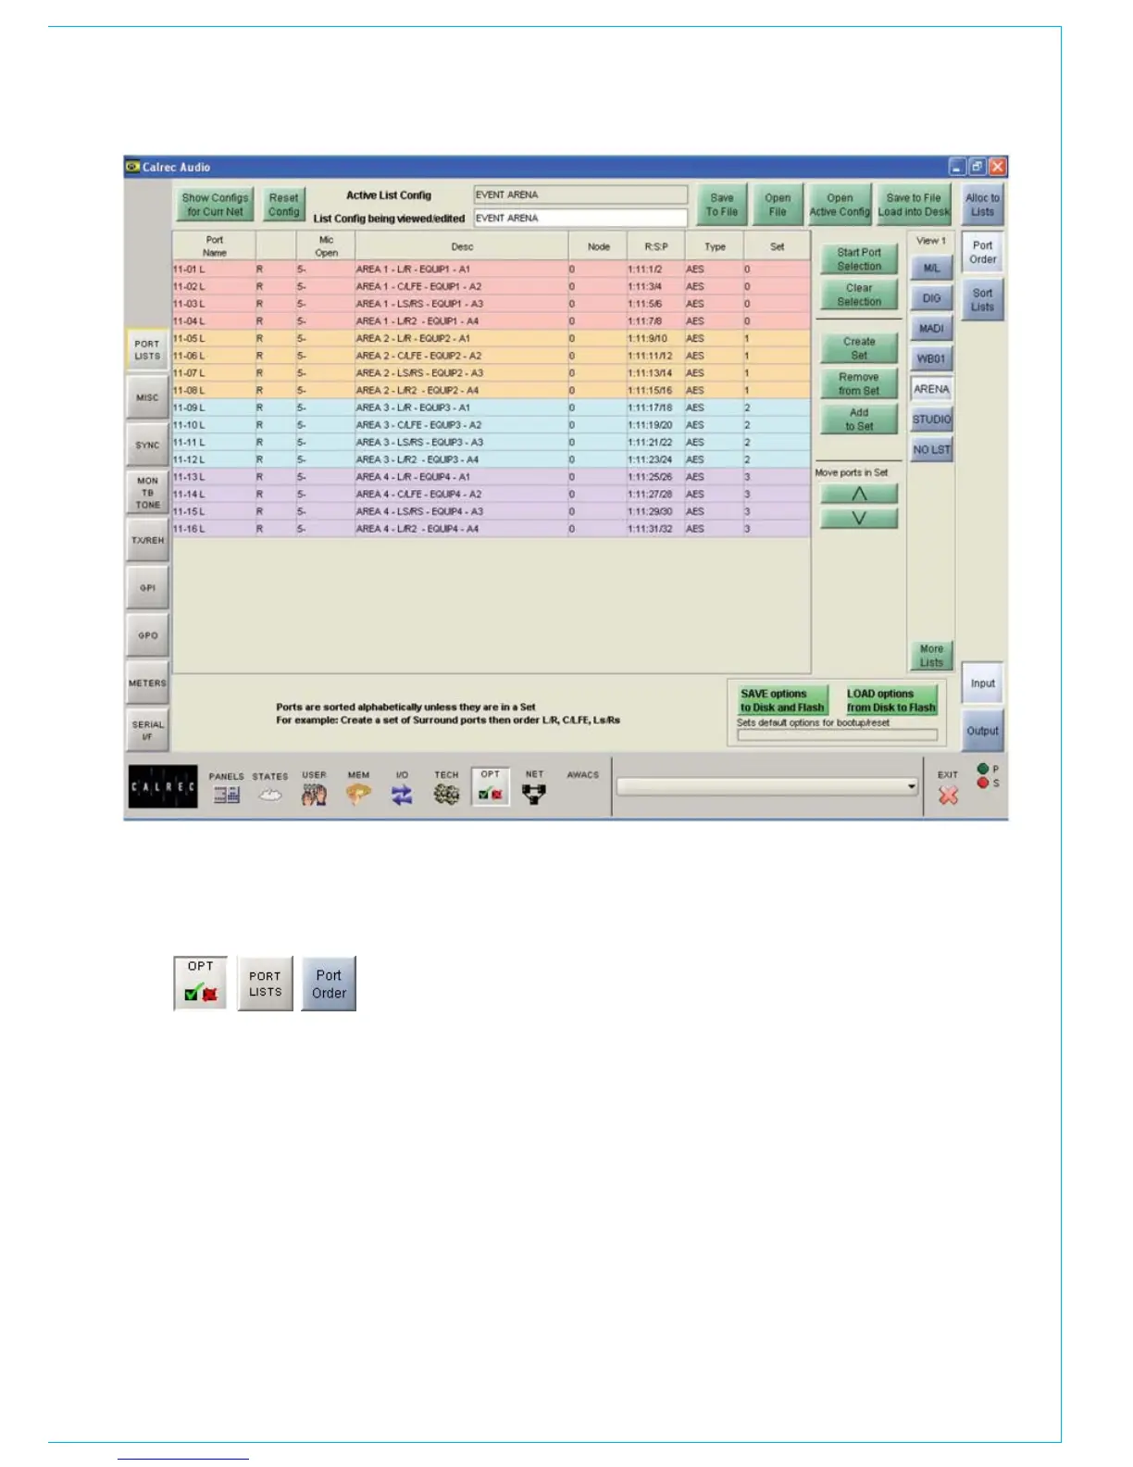Screen dimensions: 1133x1467
Task: Move ports in set down arrow
Action: (859, 518)
